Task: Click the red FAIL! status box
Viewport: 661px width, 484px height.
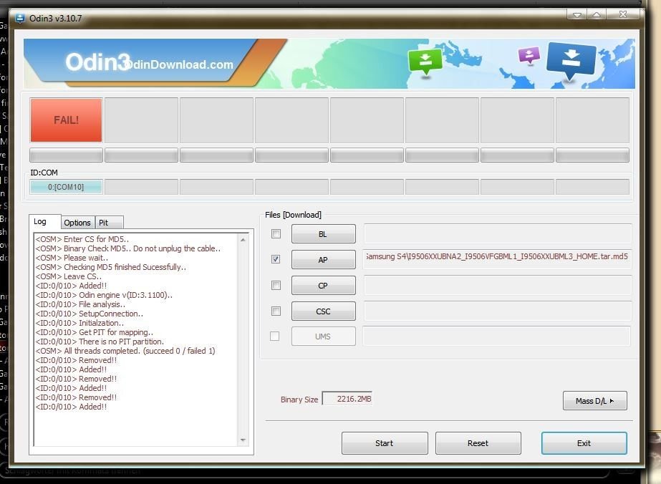Action: pos(66,120)
